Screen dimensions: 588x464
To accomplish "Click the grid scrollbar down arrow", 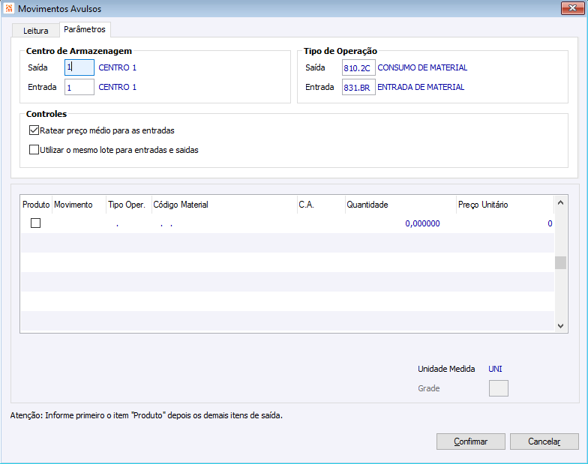I will (561, 325).
